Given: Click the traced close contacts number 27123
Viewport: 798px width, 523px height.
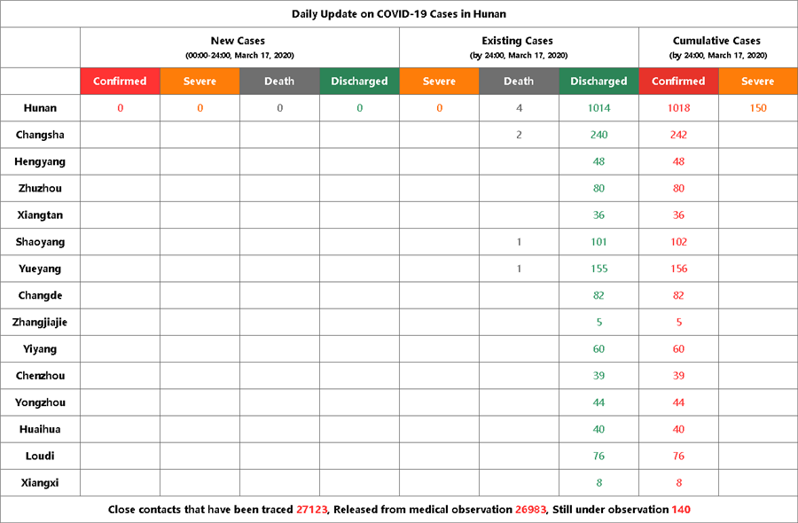Looking at the screenshot, I should (x=312, y=510).
